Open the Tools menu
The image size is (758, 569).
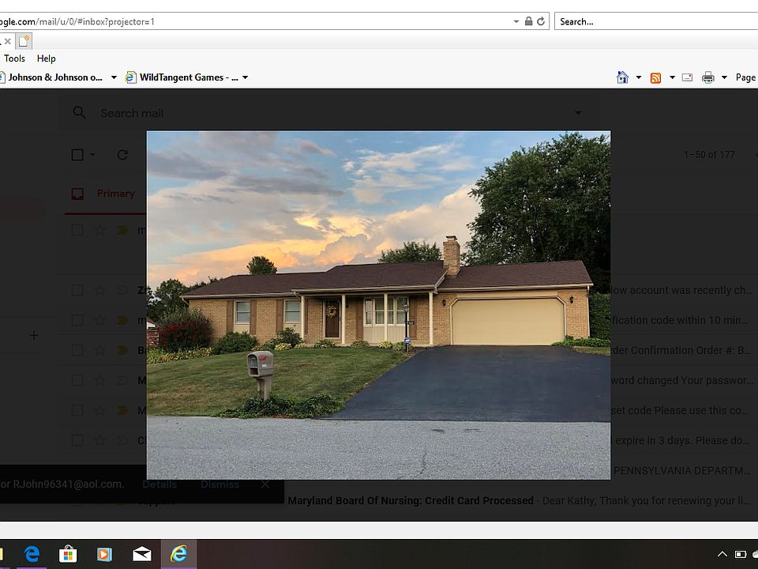14,58
